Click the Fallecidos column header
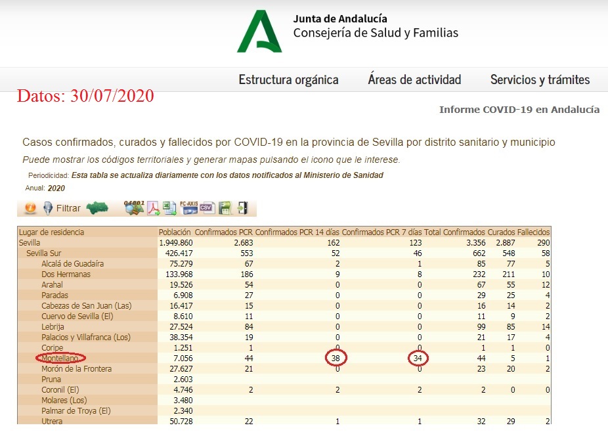 tap(533, 232)
